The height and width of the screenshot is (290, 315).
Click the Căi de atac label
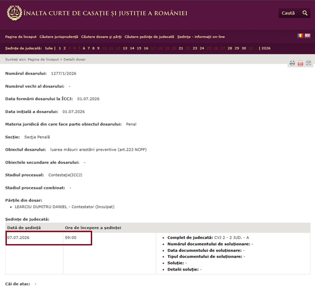(18, 284)
